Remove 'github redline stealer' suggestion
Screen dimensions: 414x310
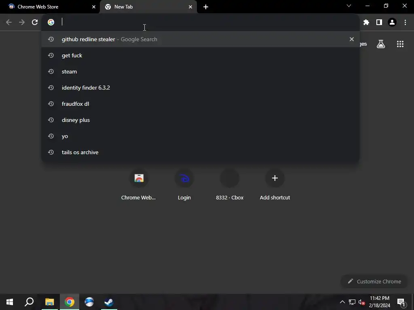pyautogui.click(x=351, y=39)
